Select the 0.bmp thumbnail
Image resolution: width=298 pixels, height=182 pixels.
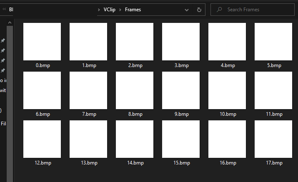point(42,42)
